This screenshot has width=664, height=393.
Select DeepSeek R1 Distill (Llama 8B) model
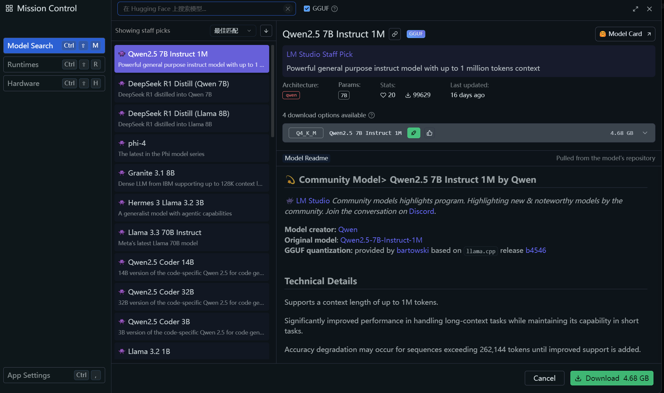(x=192, y=118)
